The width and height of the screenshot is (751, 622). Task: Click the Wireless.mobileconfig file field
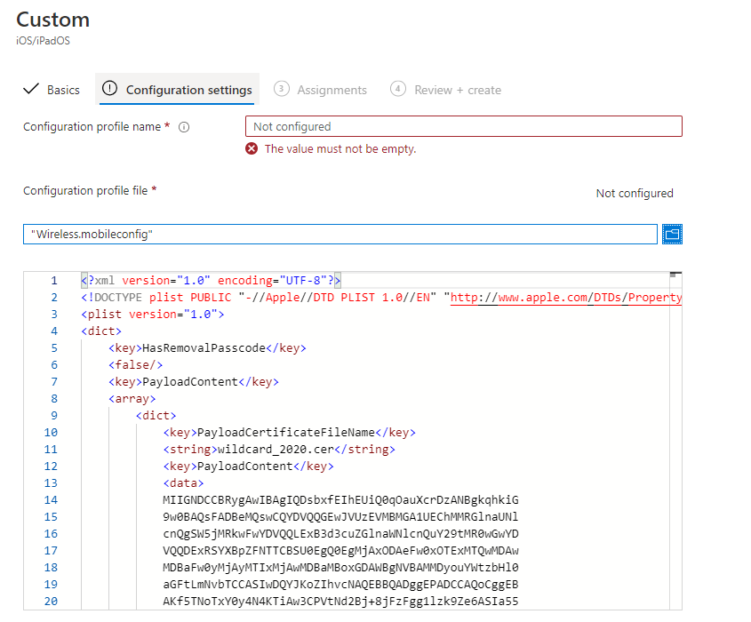[340, 234]
